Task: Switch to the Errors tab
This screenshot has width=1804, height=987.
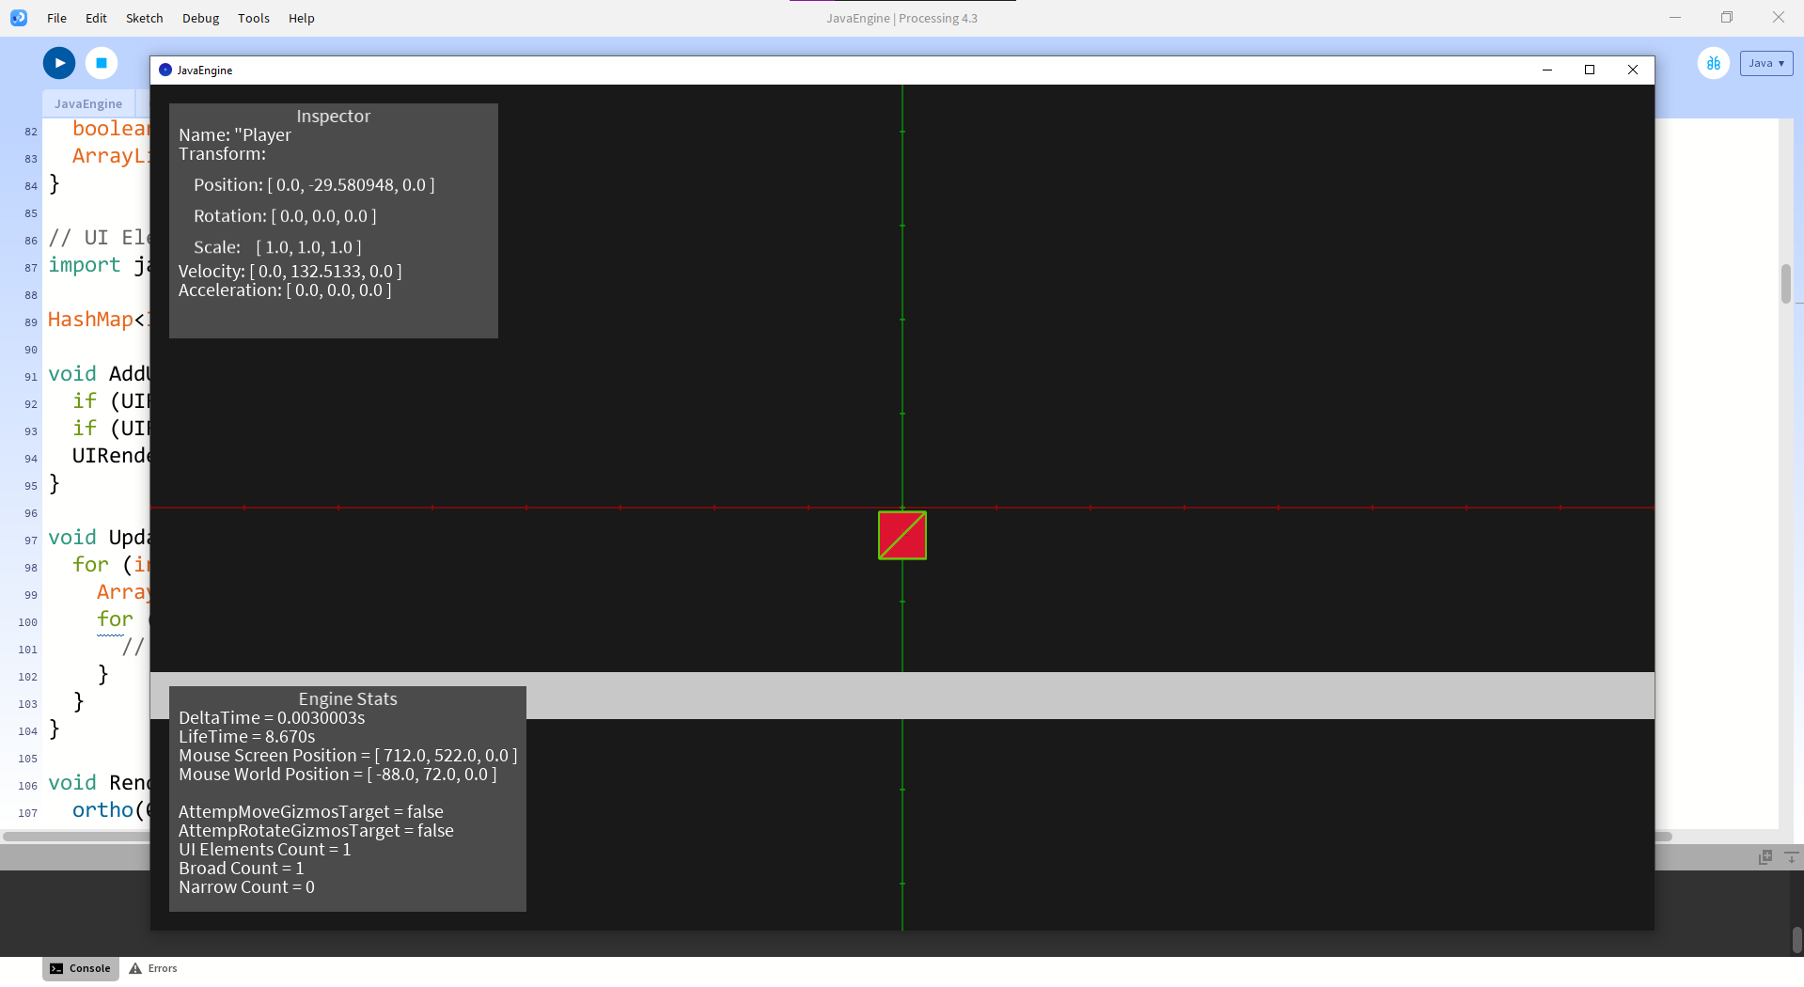Action: pos(161,967)
